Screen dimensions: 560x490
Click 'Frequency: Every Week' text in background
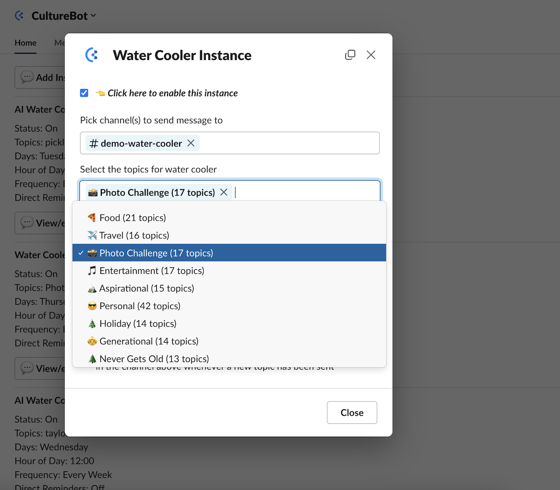tap(63, 475)
